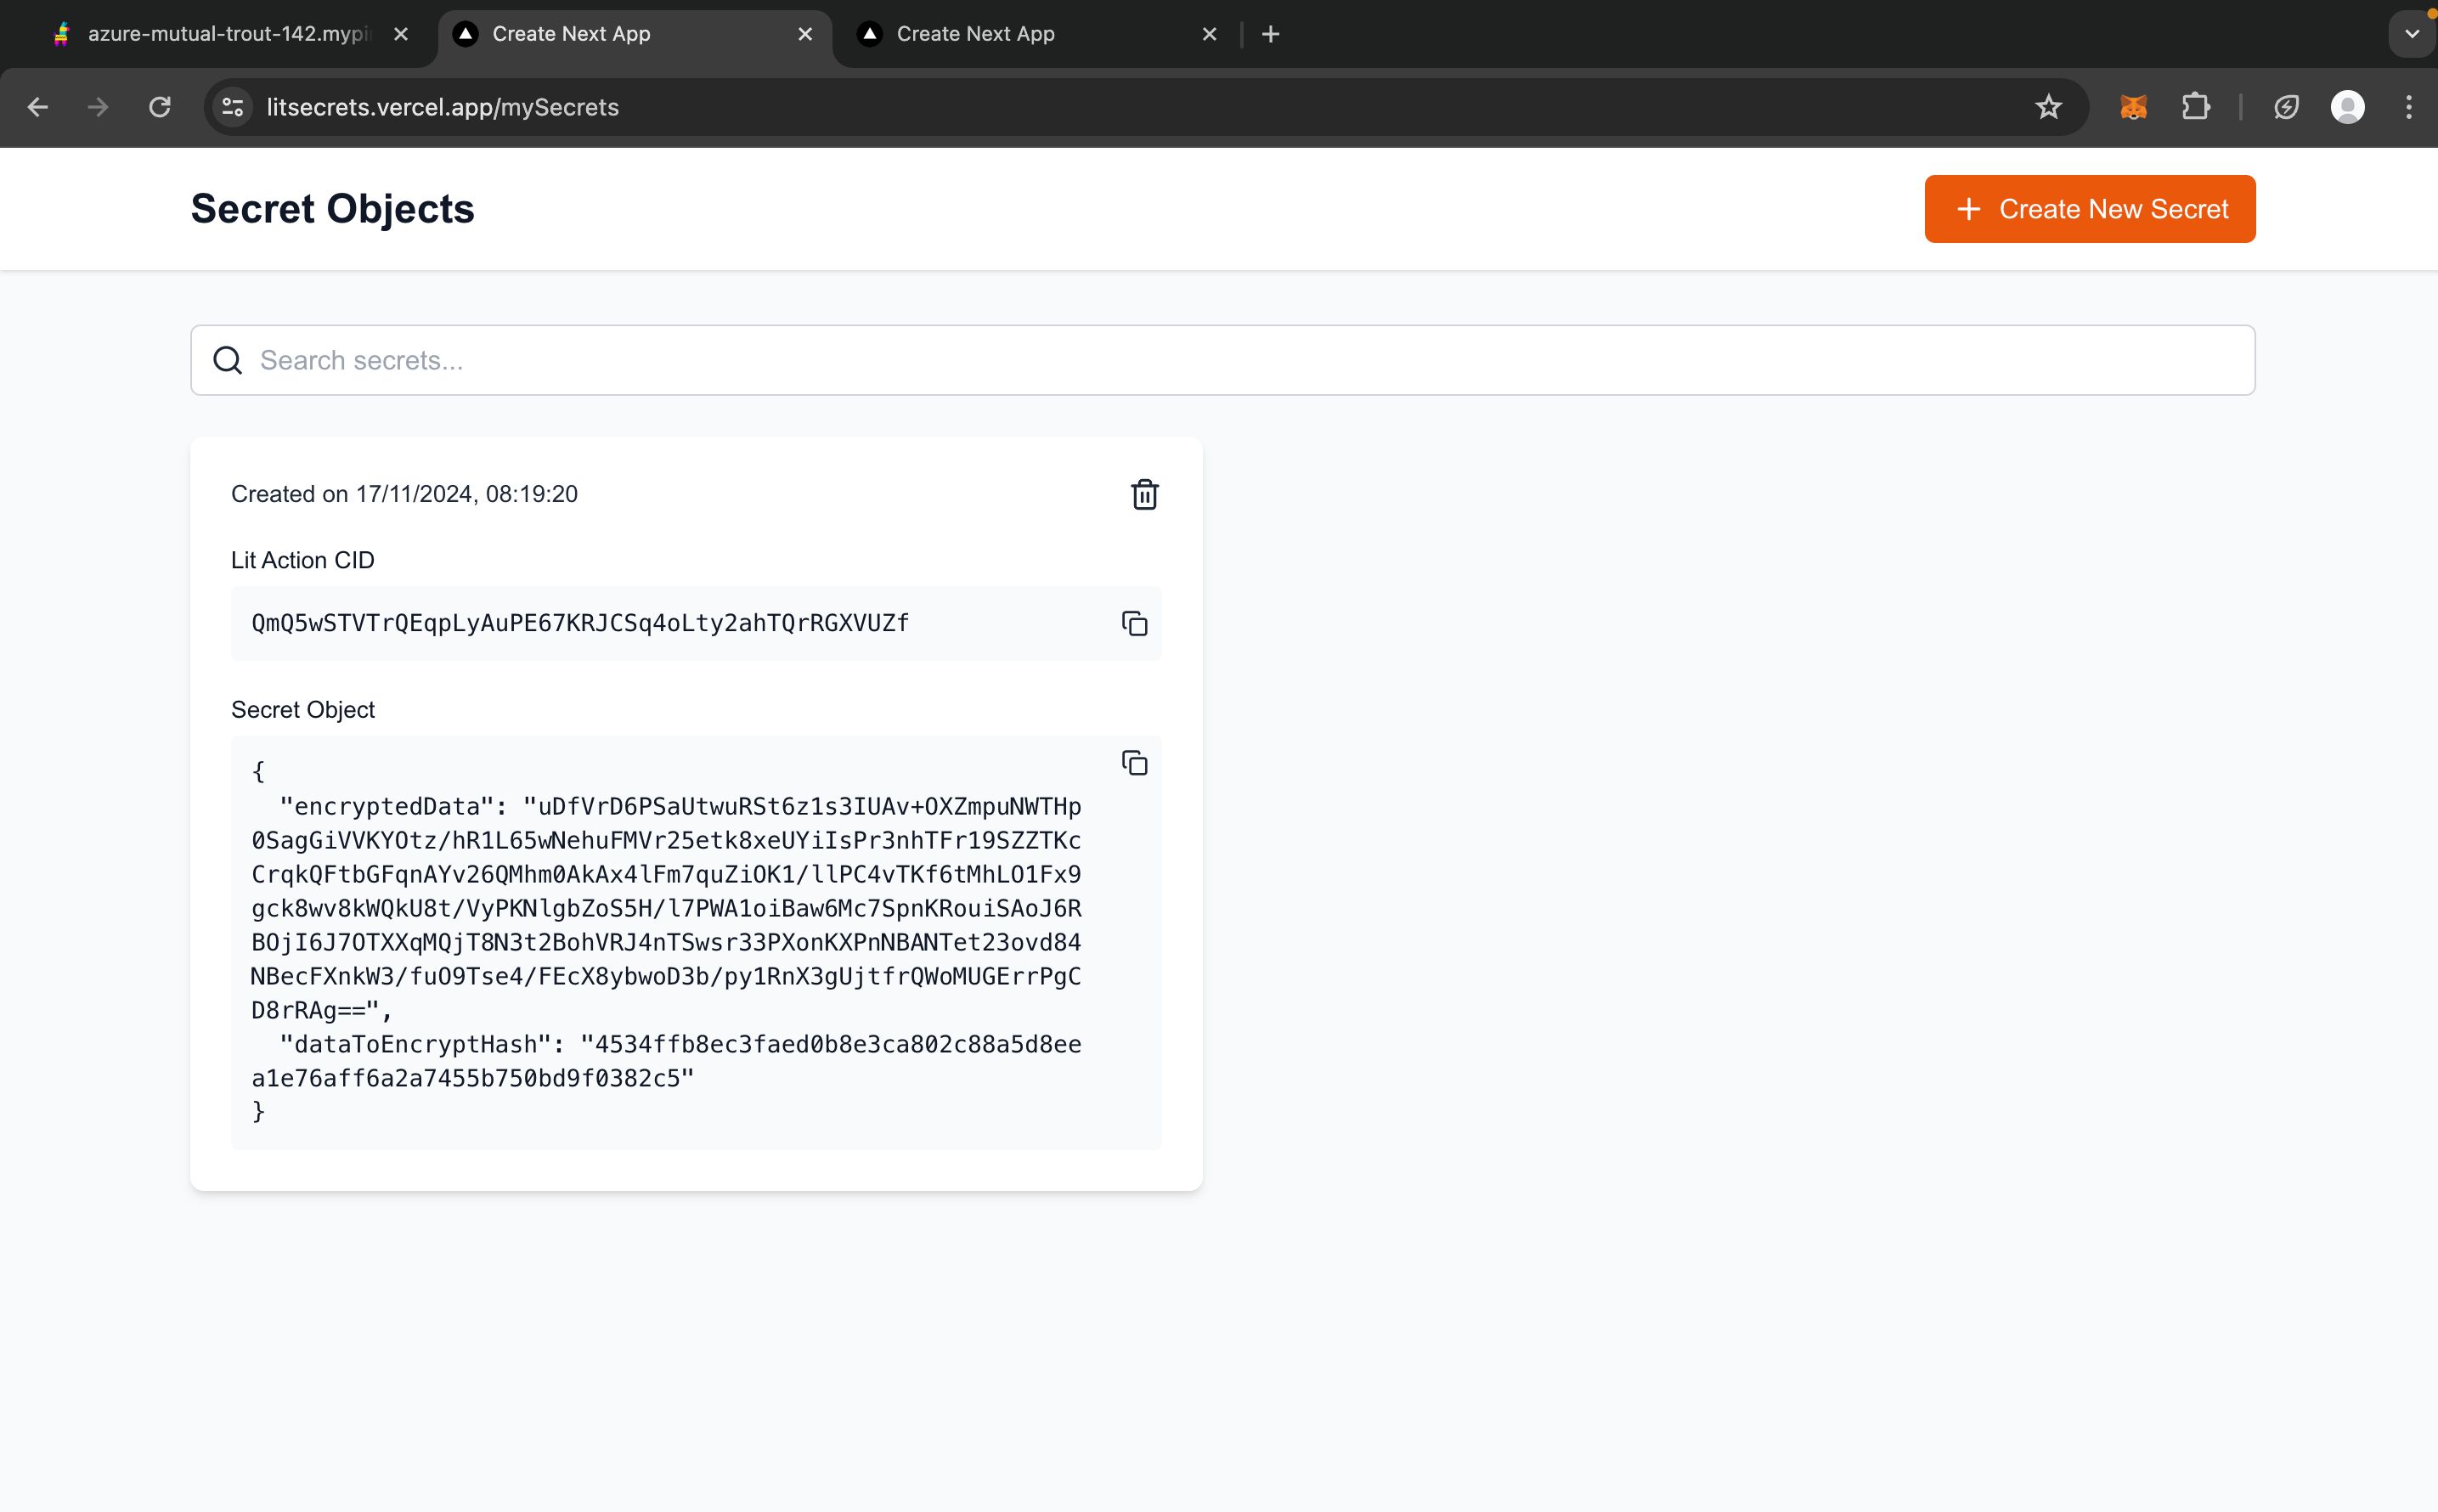Click the performance leaf icon in toolbar

click(x=2286, y=107)
